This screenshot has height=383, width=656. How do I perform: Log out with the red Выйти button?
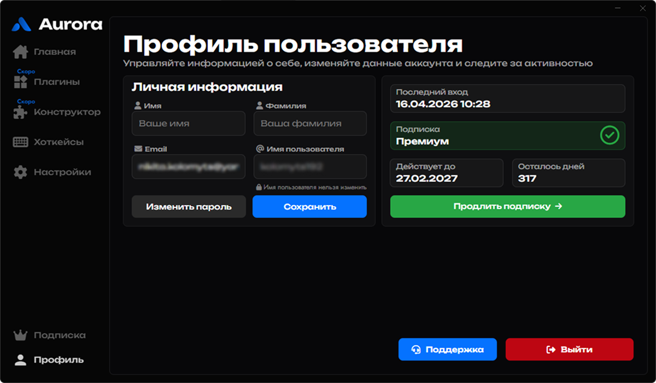(x=569, y=350)
